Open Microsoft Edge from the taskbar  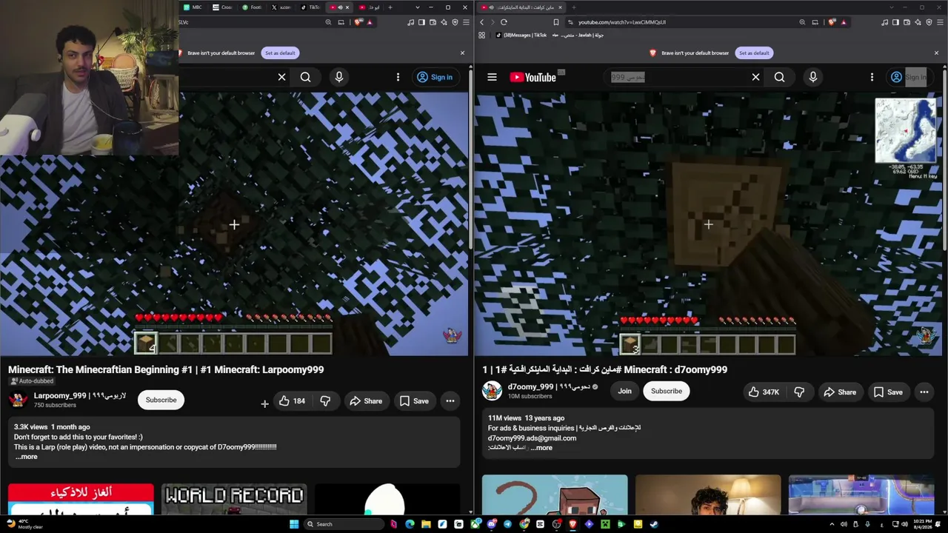[410, 524]
